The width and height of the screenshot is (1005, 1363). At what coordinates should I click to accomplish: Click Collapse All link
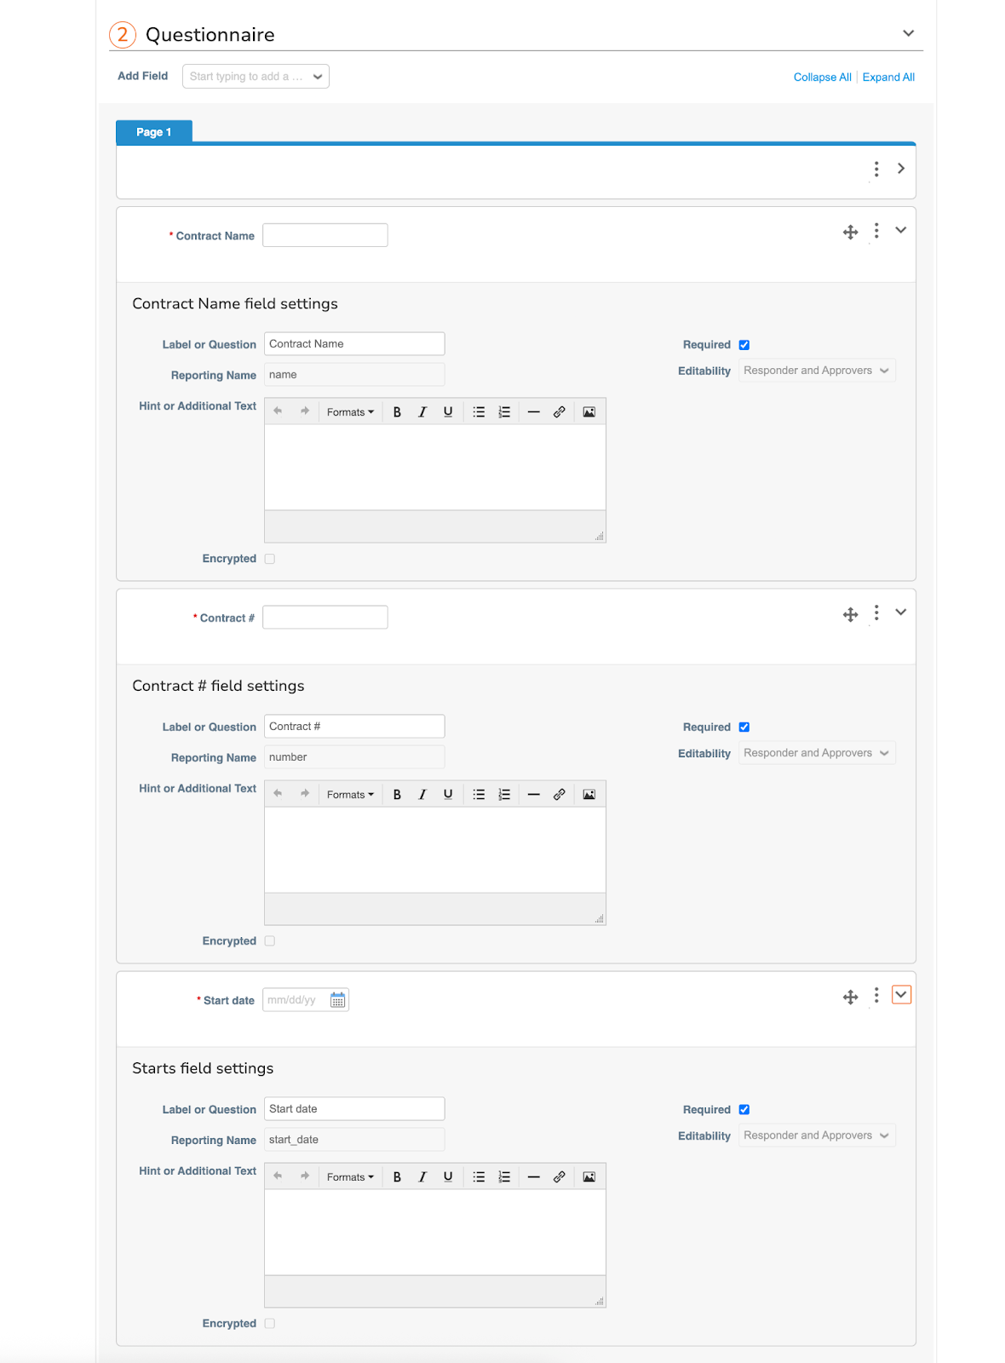[822, 78]
